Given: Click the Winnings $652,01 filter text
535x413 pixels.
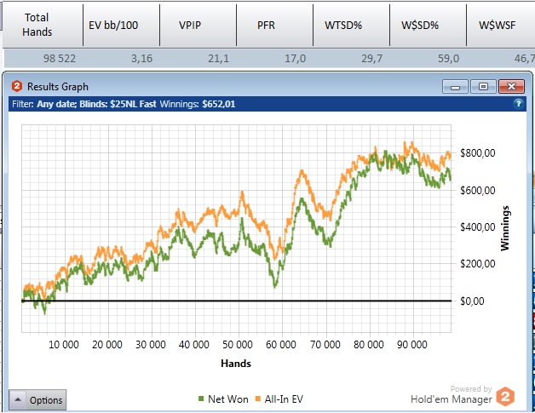Looking at the screenshot, I should click(198, 104).
